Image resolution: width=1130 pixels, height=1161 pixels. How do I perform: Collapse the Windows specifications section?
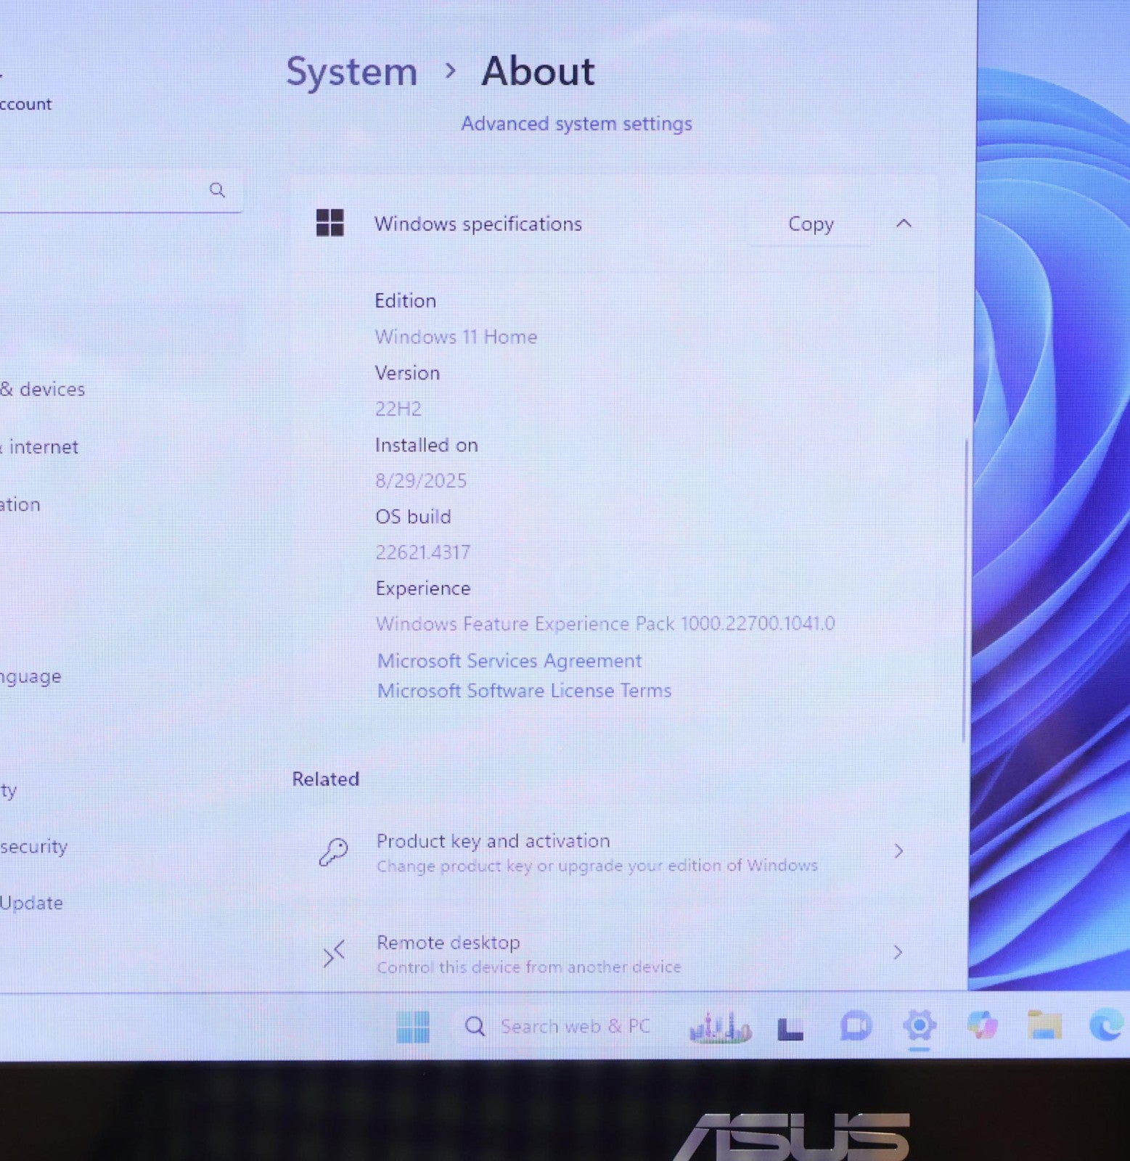[904, 223]
